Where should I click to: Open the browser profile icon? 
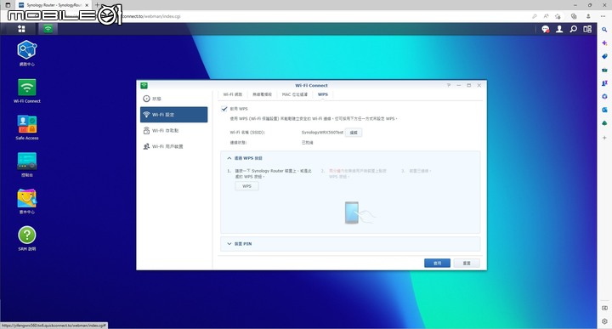[x=588, y=16]
